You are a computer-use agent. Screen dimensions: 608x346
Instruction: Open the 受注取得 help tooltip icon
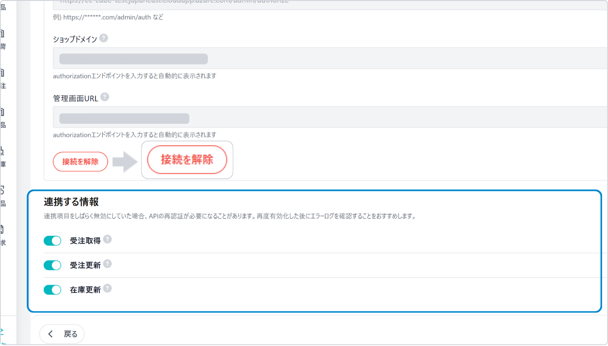(107, 239)
